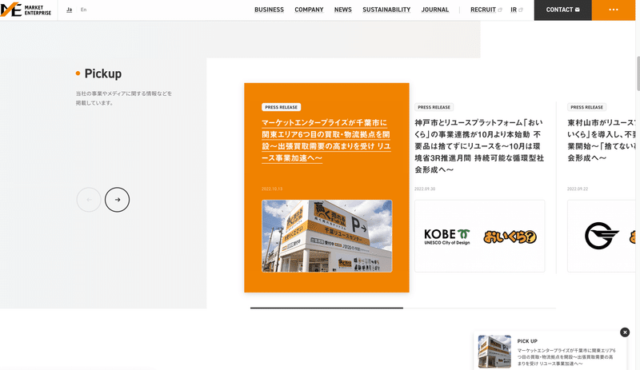Click the Chiba Reuse Center building photo
The image size is (640, 370).
(x=327, y=236)
